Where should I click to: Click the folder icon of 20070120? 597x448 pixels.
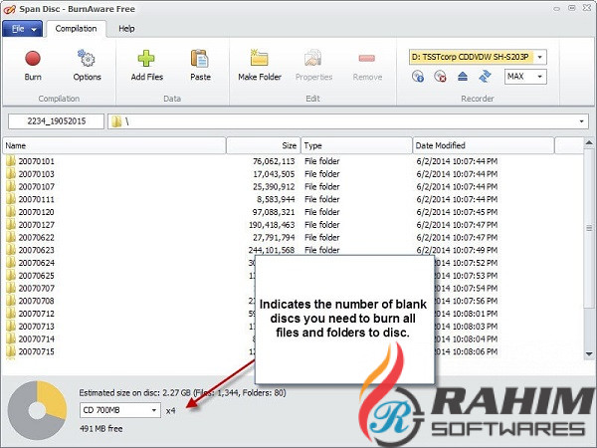click(11, 211)
